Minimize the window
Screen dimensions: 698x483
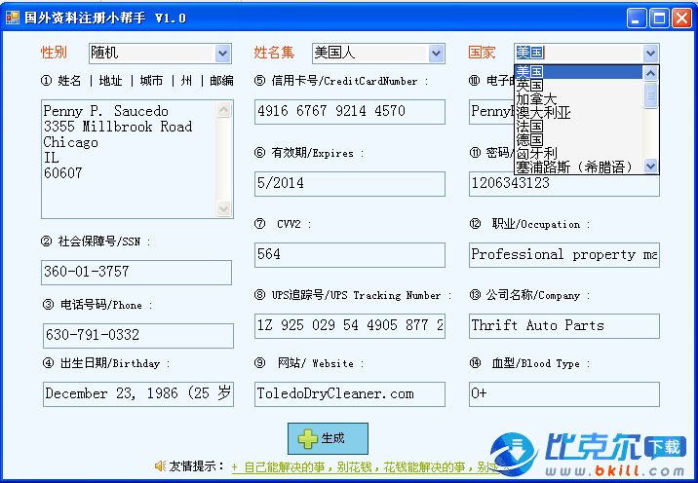[x=639, y=18]
